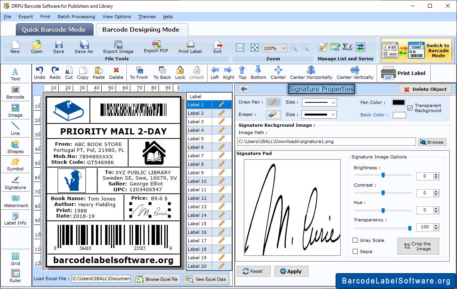Zoom in on the label
This screenshot has height=289, width=457.
click(294, 48)
